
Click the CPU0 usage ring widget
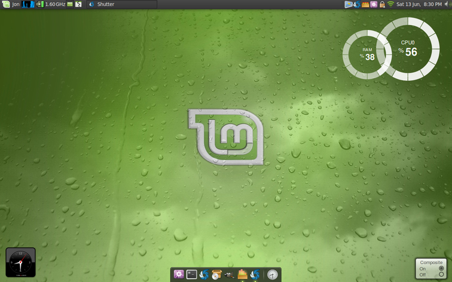(409, 48)
